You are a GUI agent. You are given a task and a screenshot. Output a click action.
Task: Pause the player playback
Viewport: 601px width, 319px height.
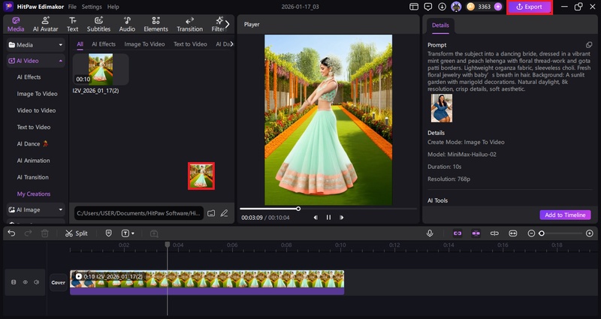point(328,218)
